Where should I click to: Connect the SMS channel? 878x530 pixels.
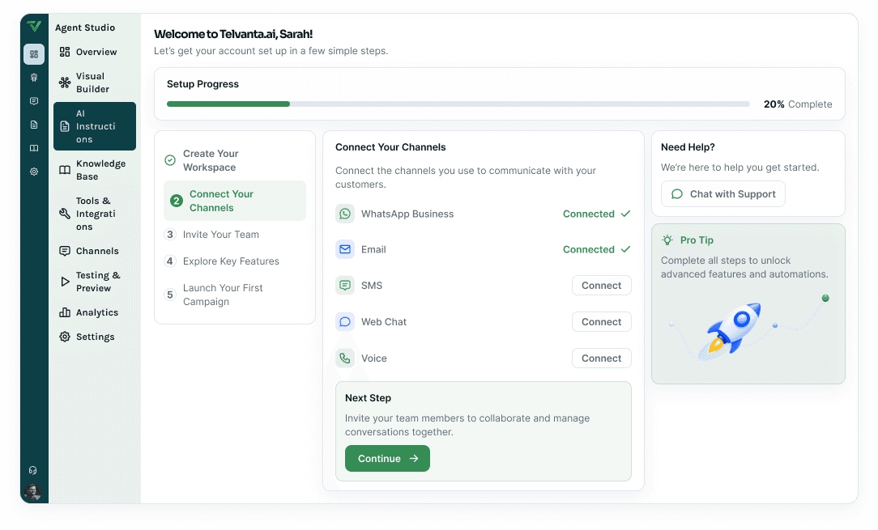pos(601,286)
